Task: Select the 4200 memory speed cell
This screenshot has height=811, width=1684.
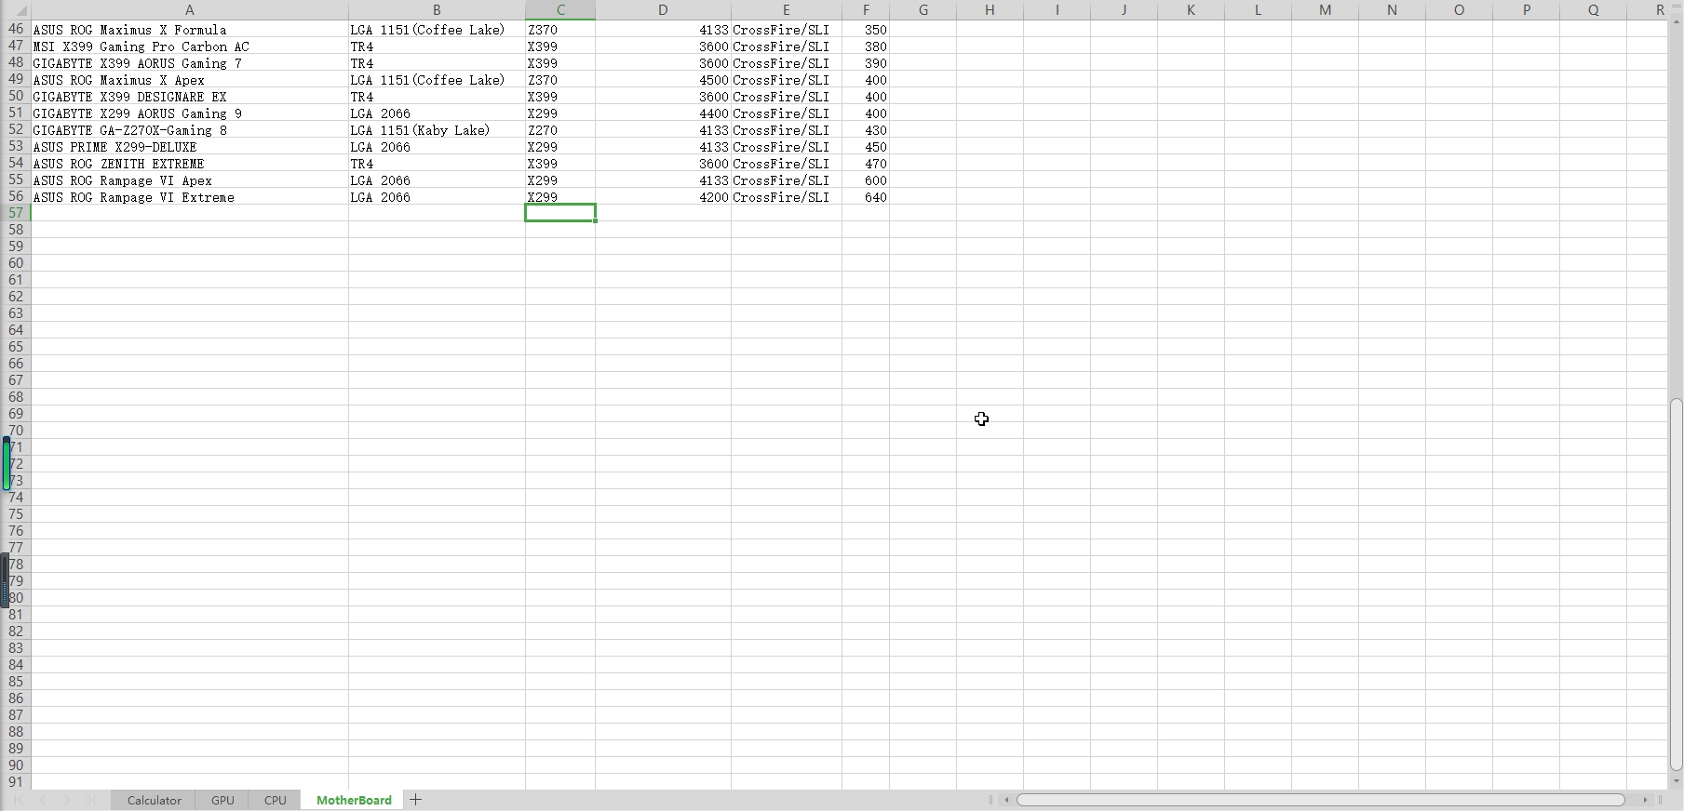Action: point(663,197)
